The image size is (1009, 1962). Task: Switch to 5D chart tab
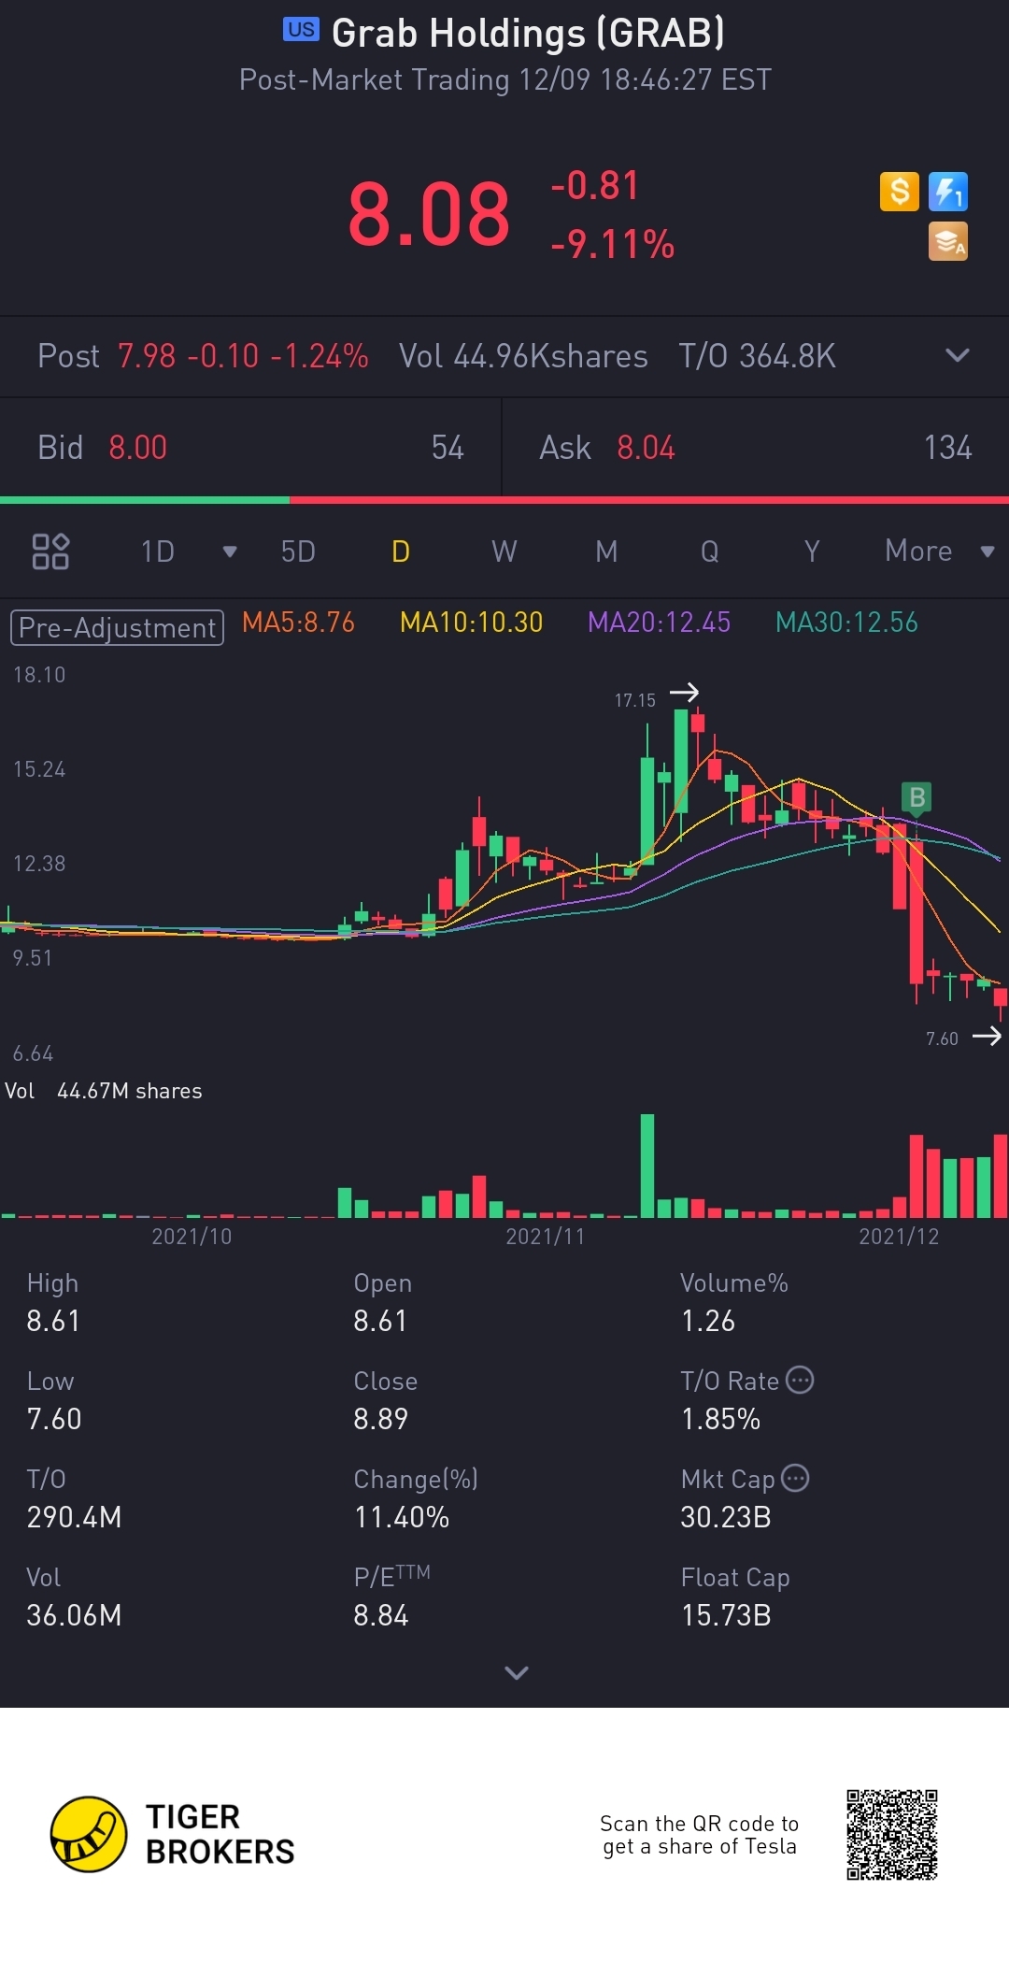click(298, 551)
